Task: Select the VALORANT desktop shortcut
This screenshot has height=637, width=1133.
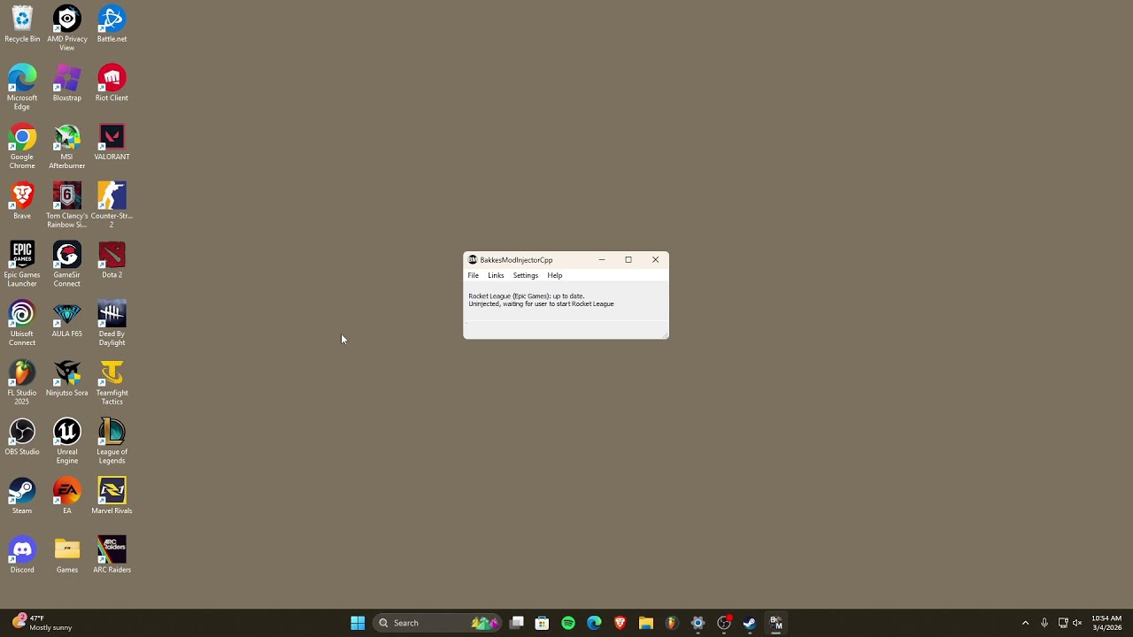Action: tap(112, 142)
